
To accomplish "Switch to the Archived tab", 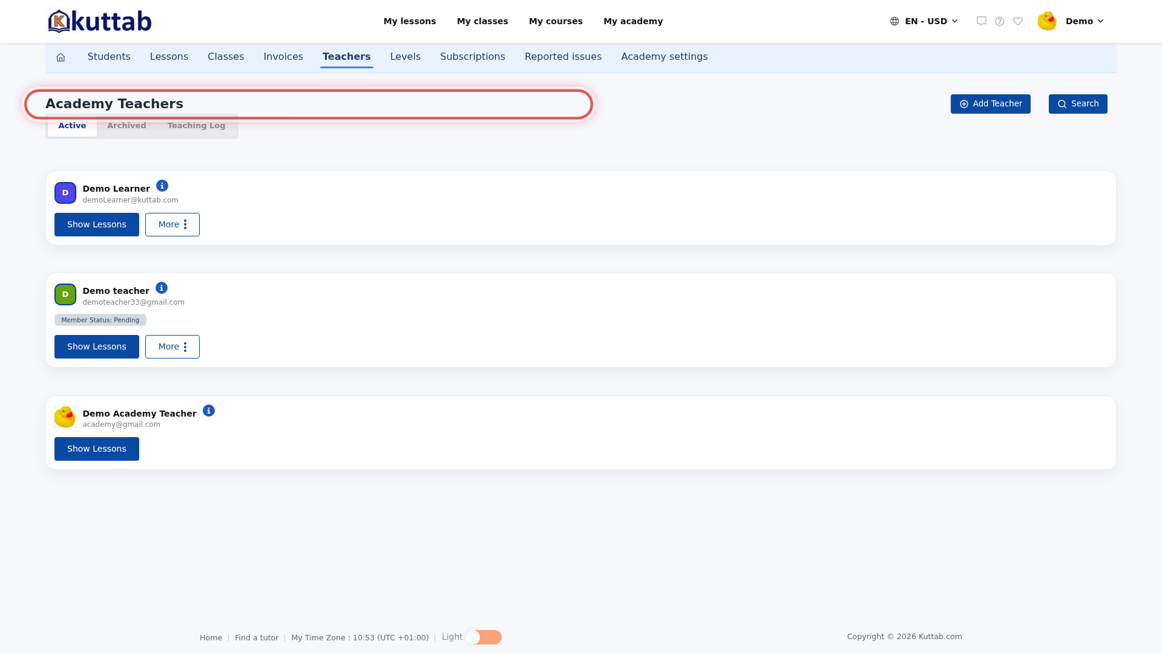I will point(126,126).
